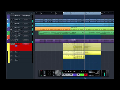Toggle the purple Cycle loop button
Viewport: 120px width, 90px height.
[x=75, y=74]
